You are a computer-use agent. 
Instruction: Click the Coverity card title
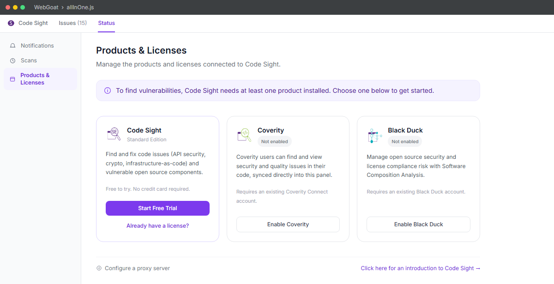tap(271, 130)
